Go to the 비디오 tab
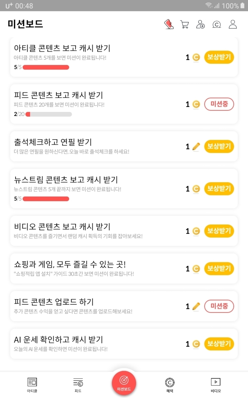248x398 pixels. point(215,385)
